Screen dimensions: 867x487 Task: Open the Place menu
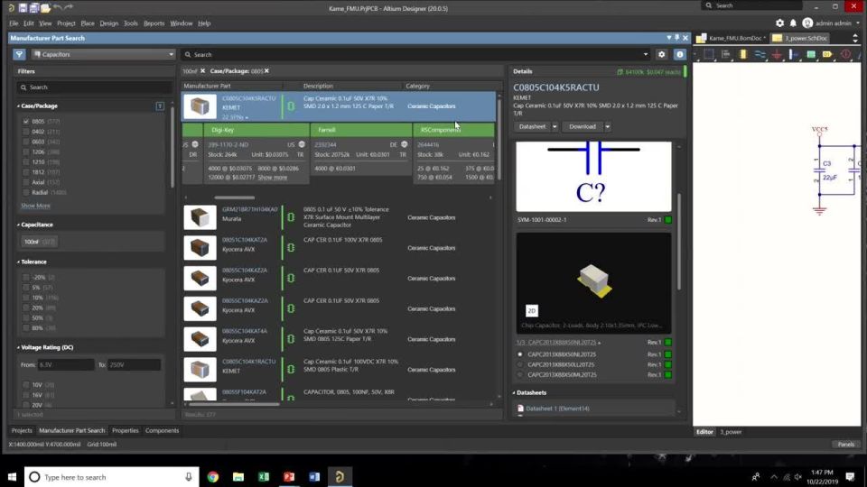(x=88, y=23)
